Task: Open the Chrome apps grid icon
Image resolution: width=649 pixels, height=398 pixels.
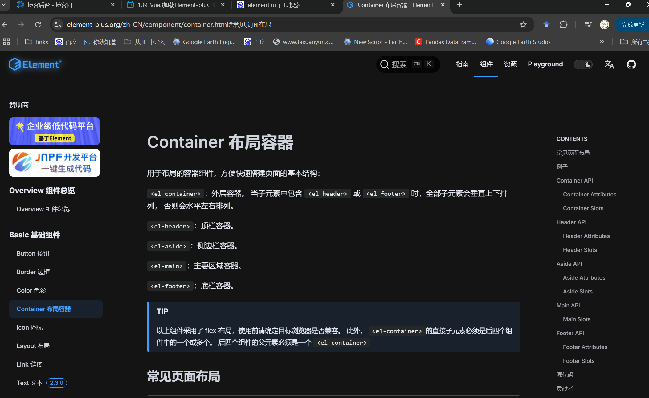Action: coord(6,42)
